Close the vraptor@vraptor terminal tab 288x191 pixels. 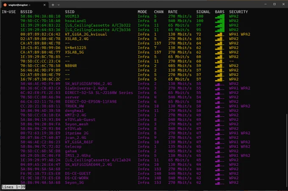tap(44, 5)
